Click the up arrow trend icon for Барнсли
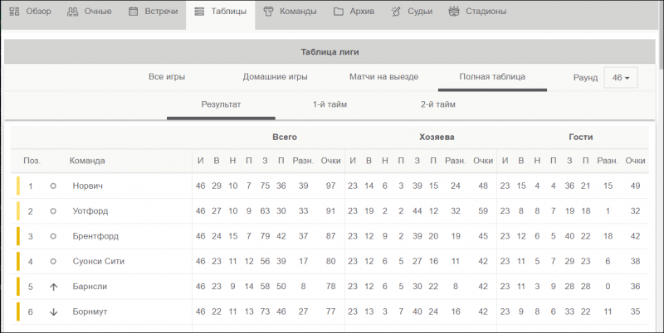This screenshot has height=333, width=664. pos(53,287)
